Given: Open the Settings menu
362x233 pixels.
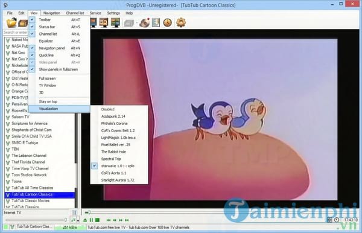Looking at the screenshot, I should [113, 13].
